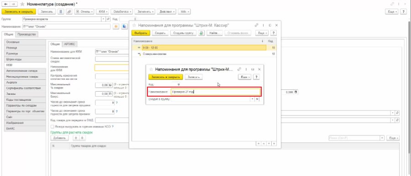Click Добавить under Группы для расчета скидок

(x=59, y=138)
